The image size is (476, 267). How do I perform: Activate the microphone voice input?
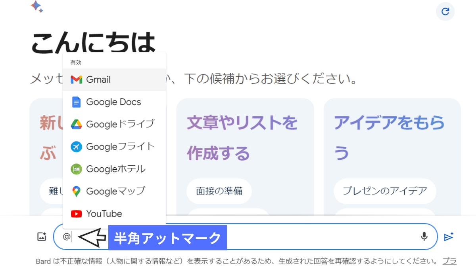point(424,237)
